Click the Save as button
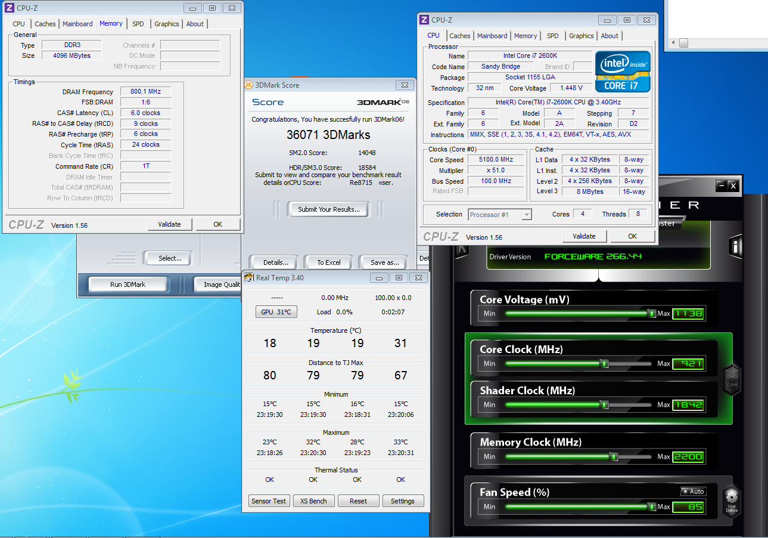 (x=385, y=262)
